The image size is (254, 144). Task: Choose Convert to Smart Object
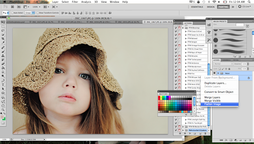(219, 92)
